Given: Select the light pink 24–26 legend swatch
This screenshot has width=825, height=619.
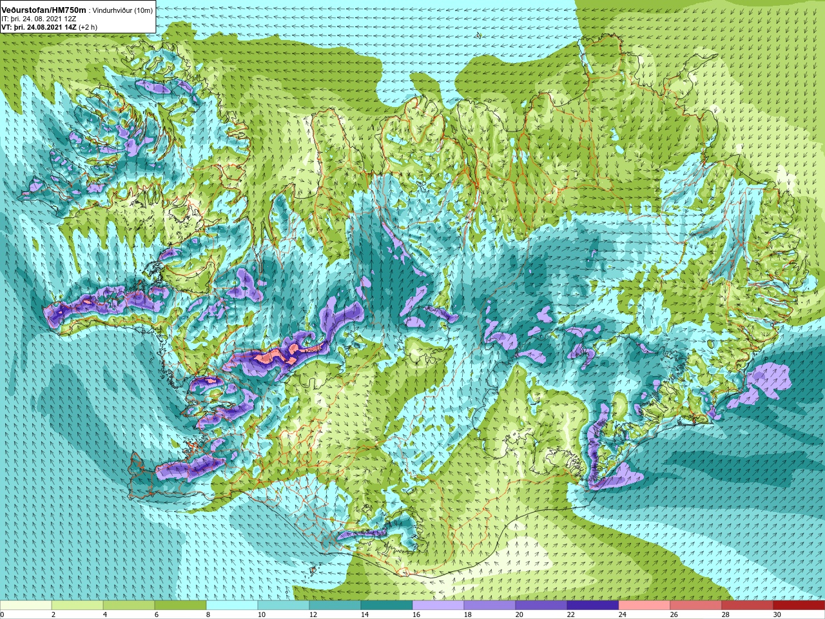Looking at the screenshot, I should point(645,605).
